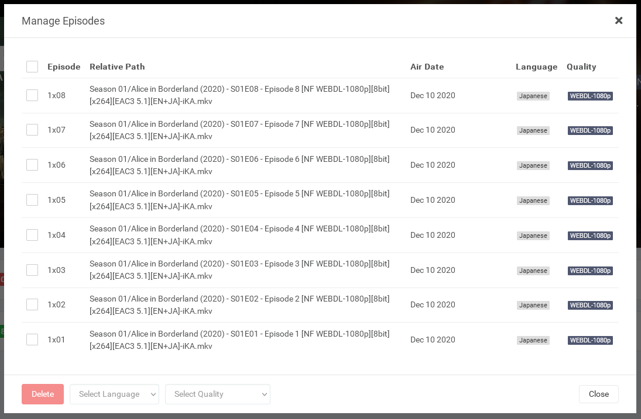
Task: Click the WEBDL-1080p badge on episode 1x08
Action: coord(590,96)
